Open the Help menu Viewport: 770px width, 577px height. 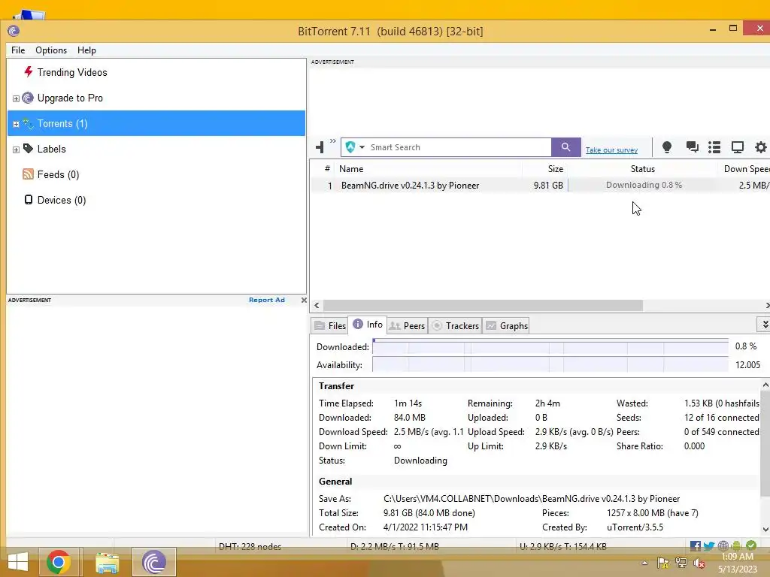coord(86,50)
